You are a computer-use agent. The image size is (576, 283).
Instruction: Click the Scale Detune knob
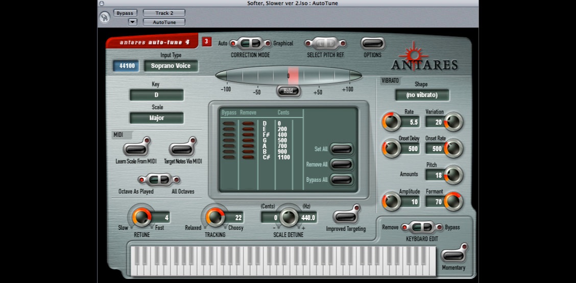pyautogui.click(x=289, y=217)
